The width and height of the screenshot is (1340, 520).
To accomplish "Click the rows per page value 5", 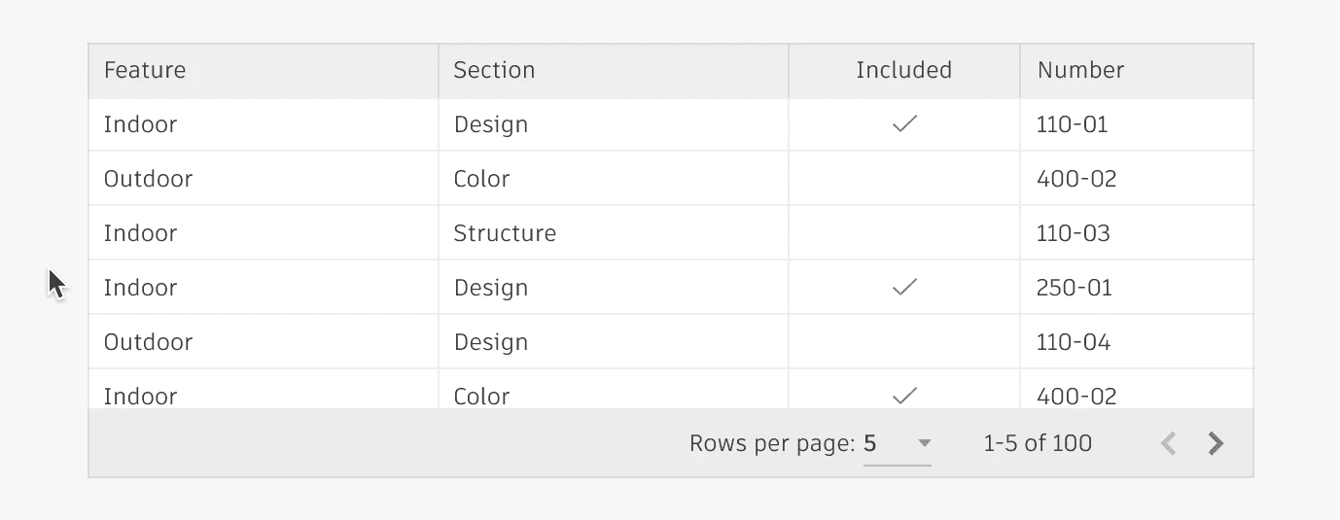I will (870, 444).
